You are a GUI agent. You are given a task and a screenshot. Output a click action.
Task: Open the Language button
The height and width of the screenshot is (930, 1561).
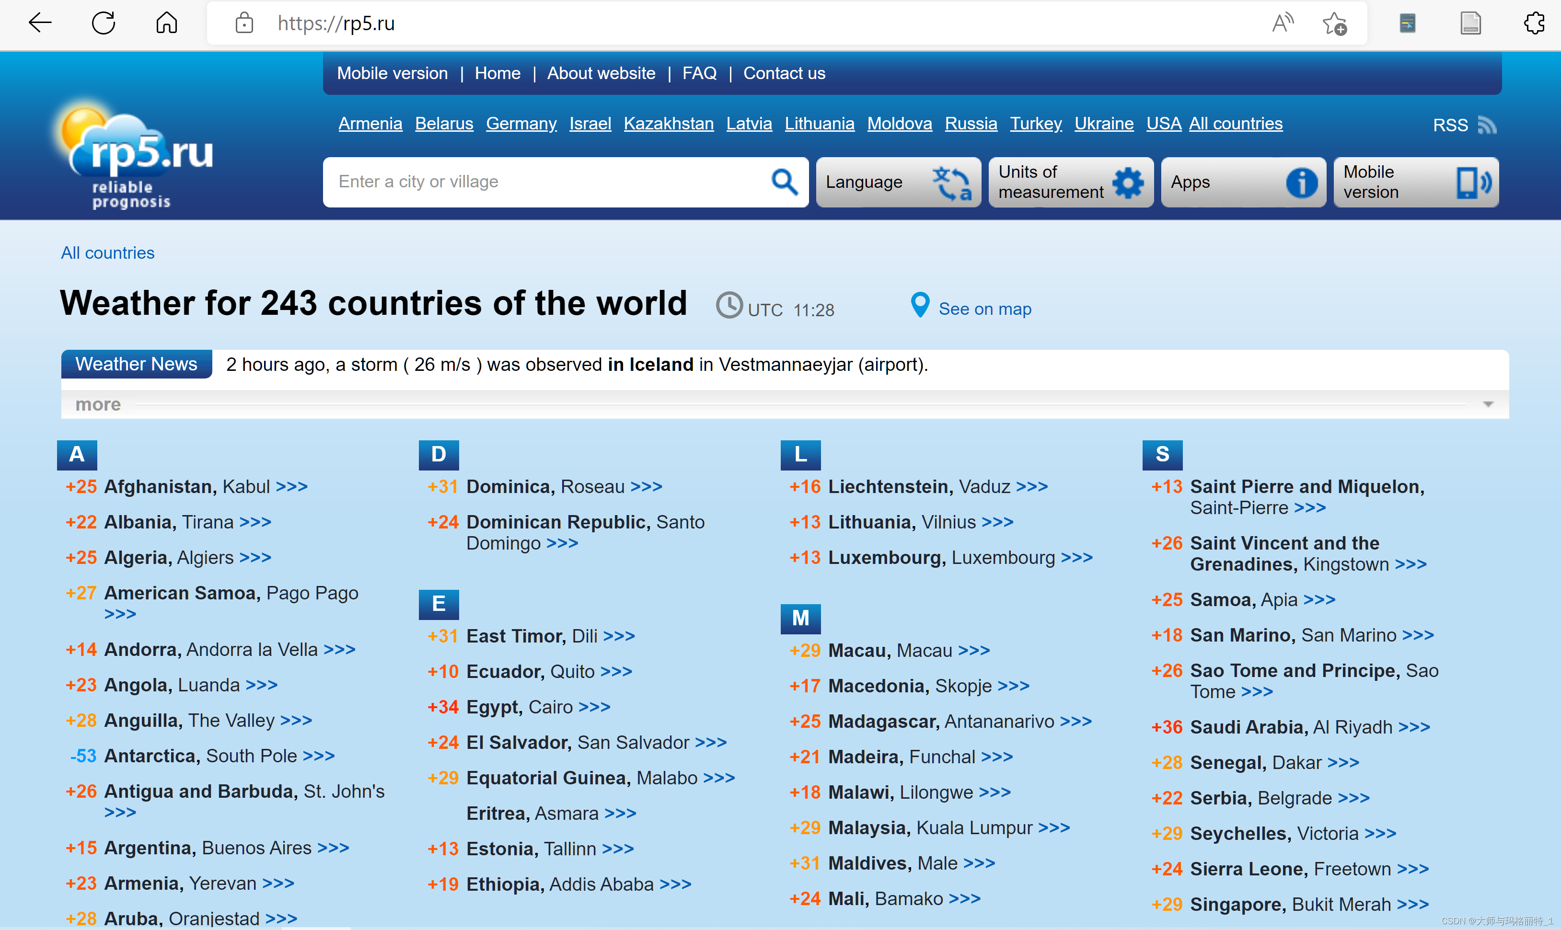click(x=898, y=183)
